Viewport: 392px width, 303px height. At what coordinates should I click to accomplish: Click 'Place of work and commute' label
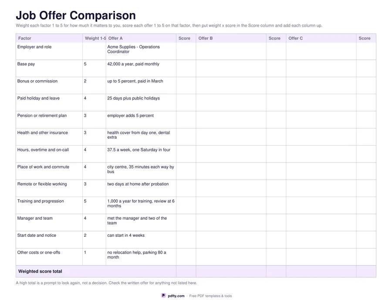(43, 167)
